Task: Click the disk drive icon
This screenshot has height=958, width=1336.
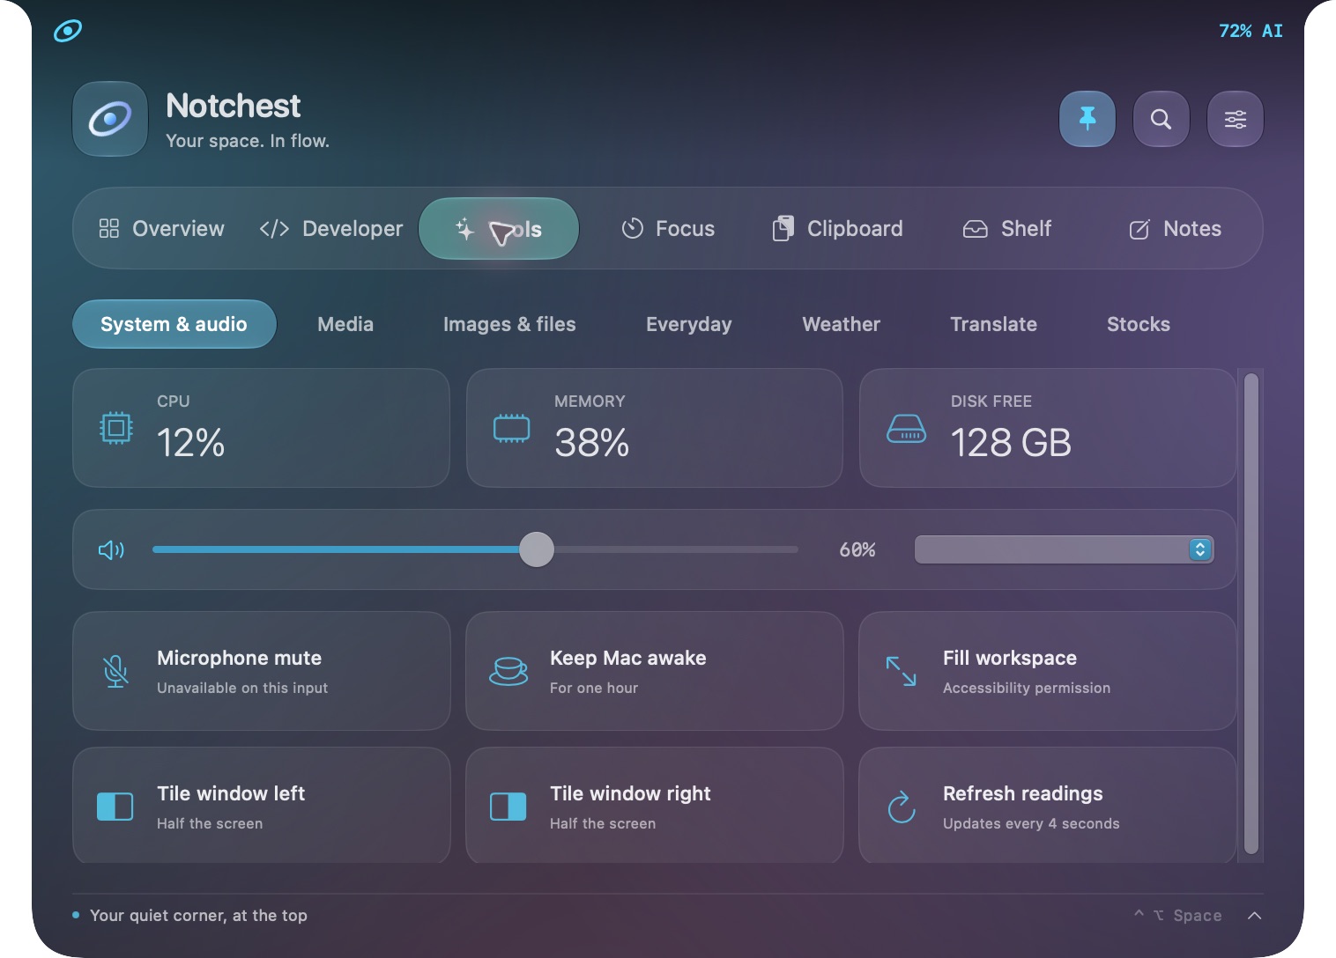Action: coord(906,429)
